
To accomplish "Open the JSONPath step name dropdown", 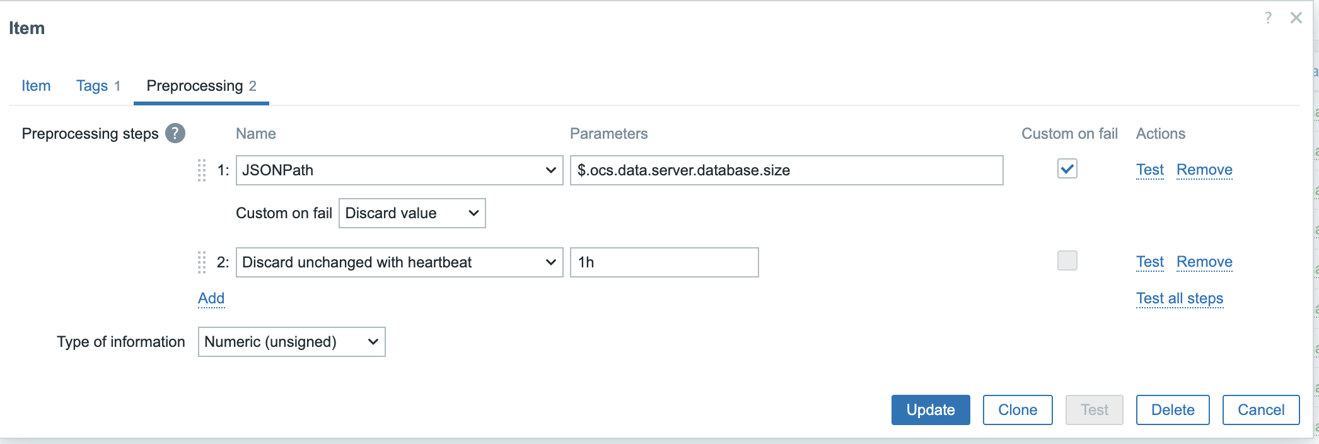I will (398, 170).
